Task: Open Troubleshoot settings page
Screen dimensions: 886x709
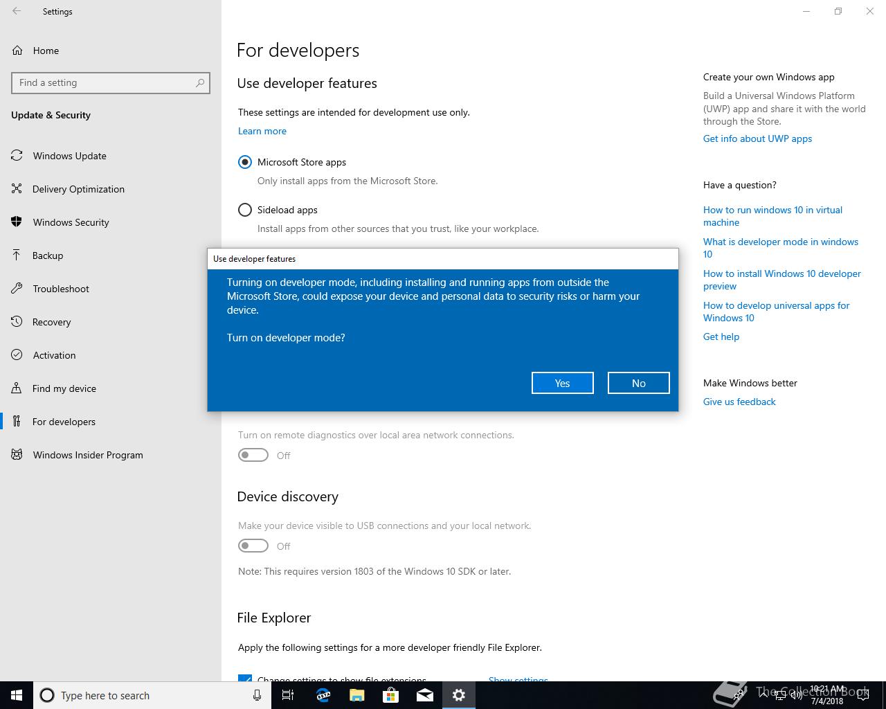Action: (61, 289)
